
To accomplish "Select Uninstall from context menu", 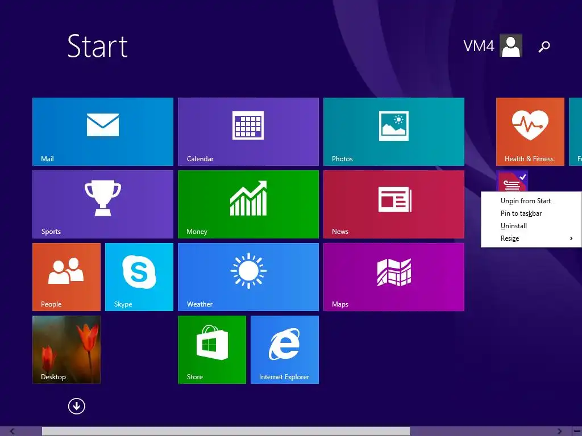I will pyautogui.click(x=531, y=226).
